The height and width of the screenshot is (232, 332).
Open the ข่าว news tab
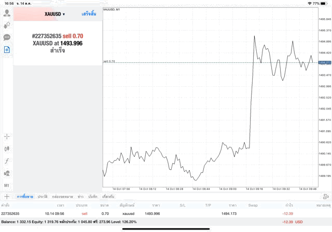[x=80, y=197]
